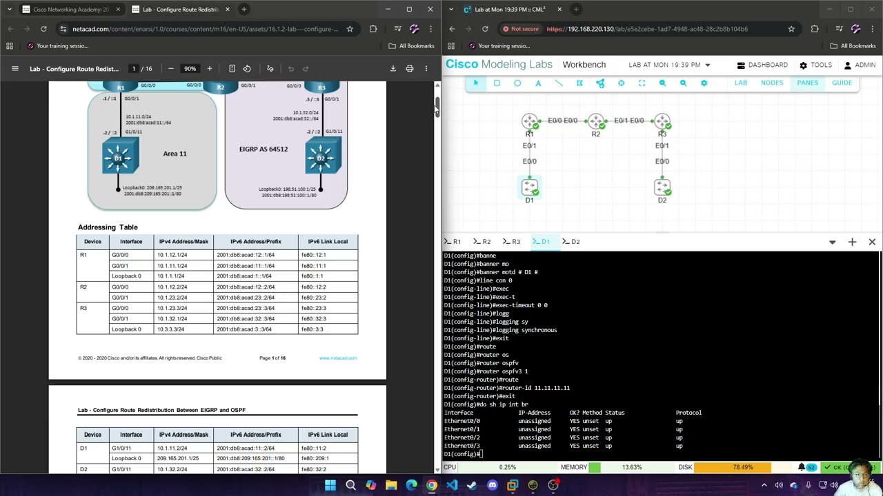Print the PDF lab document

[410, 68]
